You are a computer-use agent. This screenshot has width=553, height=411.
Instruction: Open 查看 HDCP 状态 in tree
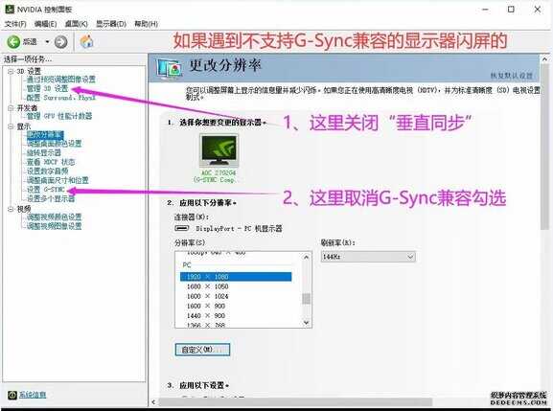[x=51, y=162]
